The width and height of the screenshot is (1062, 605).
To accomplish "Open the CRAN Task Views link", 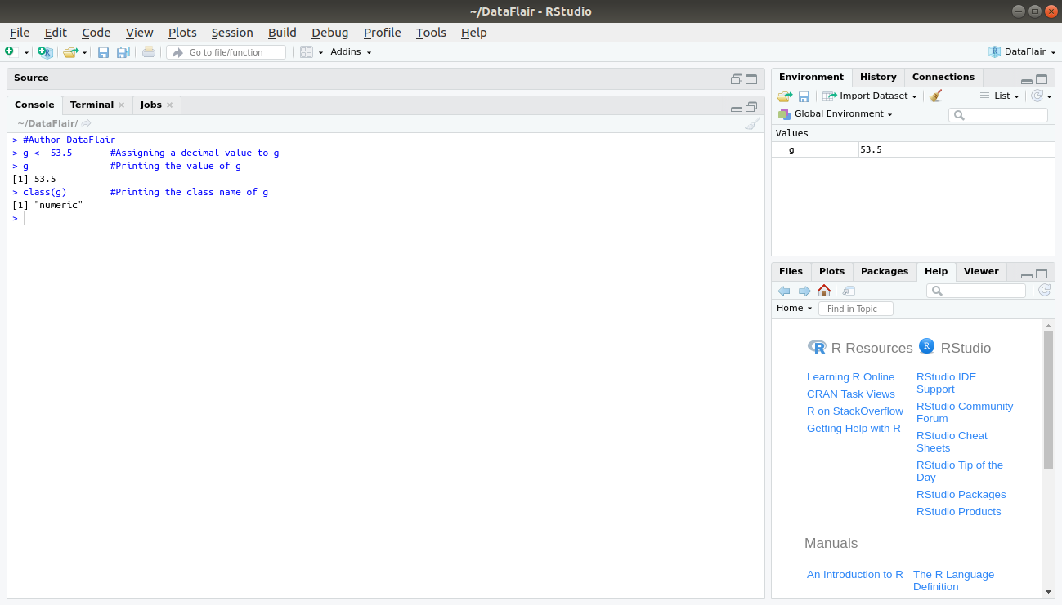I will click(x=850, y=394).
